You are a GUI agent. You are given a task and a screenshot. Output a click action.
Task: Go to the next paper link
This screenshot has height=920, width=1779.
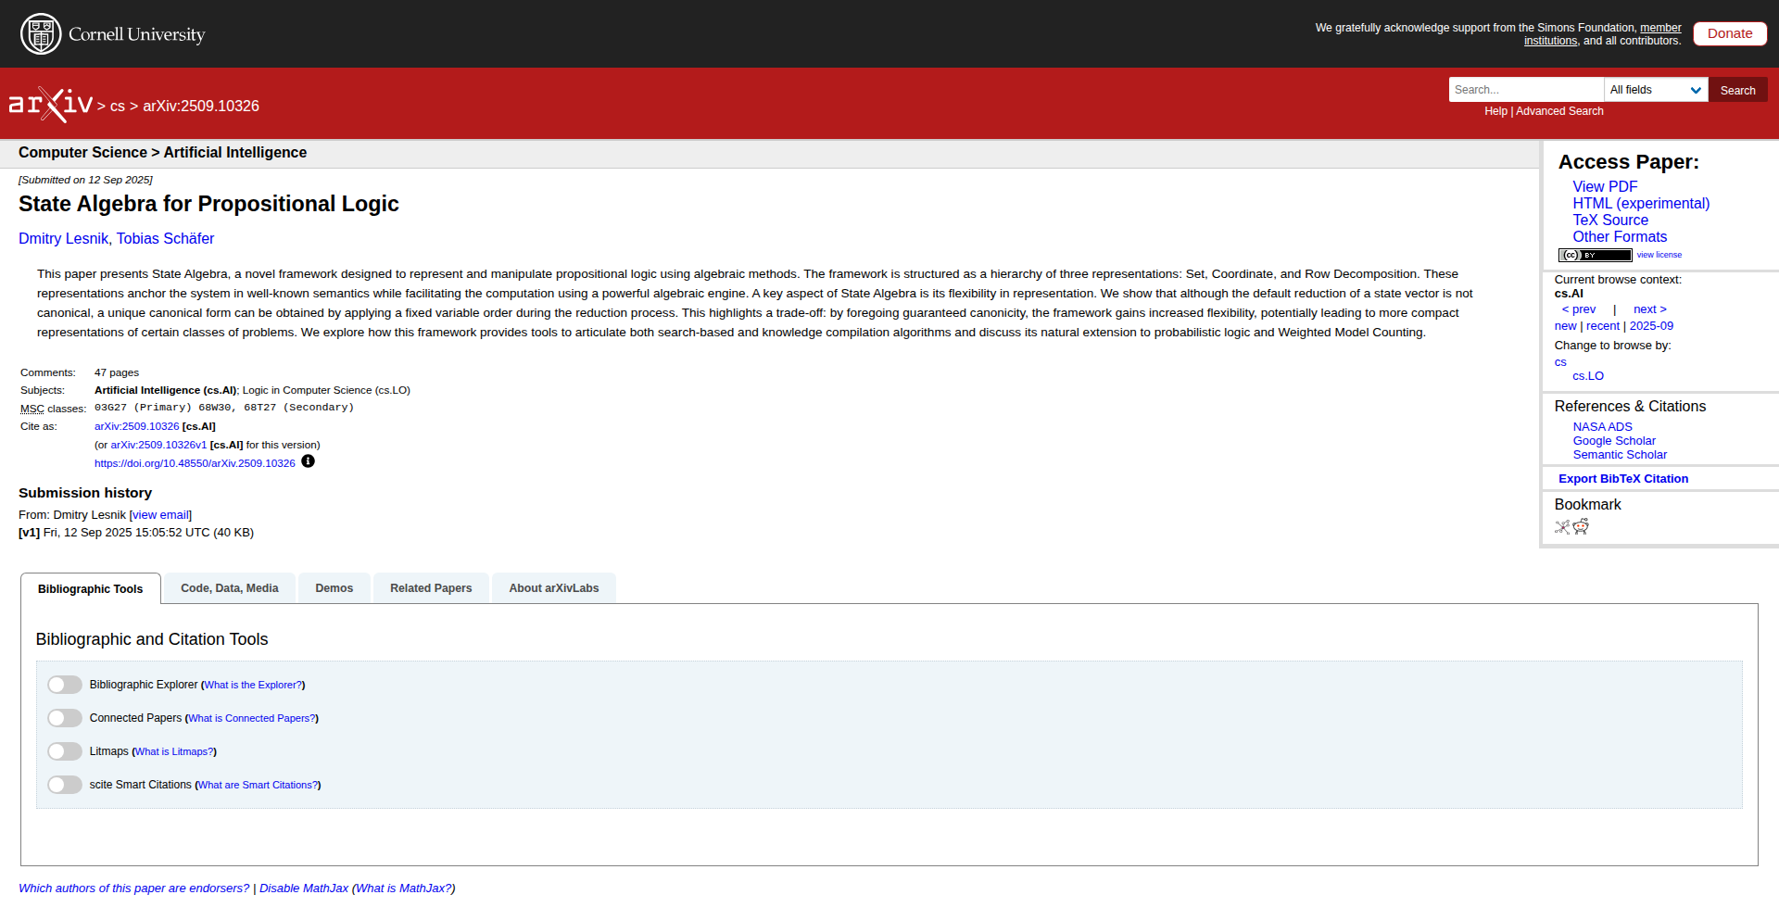tap(1650, 309)
